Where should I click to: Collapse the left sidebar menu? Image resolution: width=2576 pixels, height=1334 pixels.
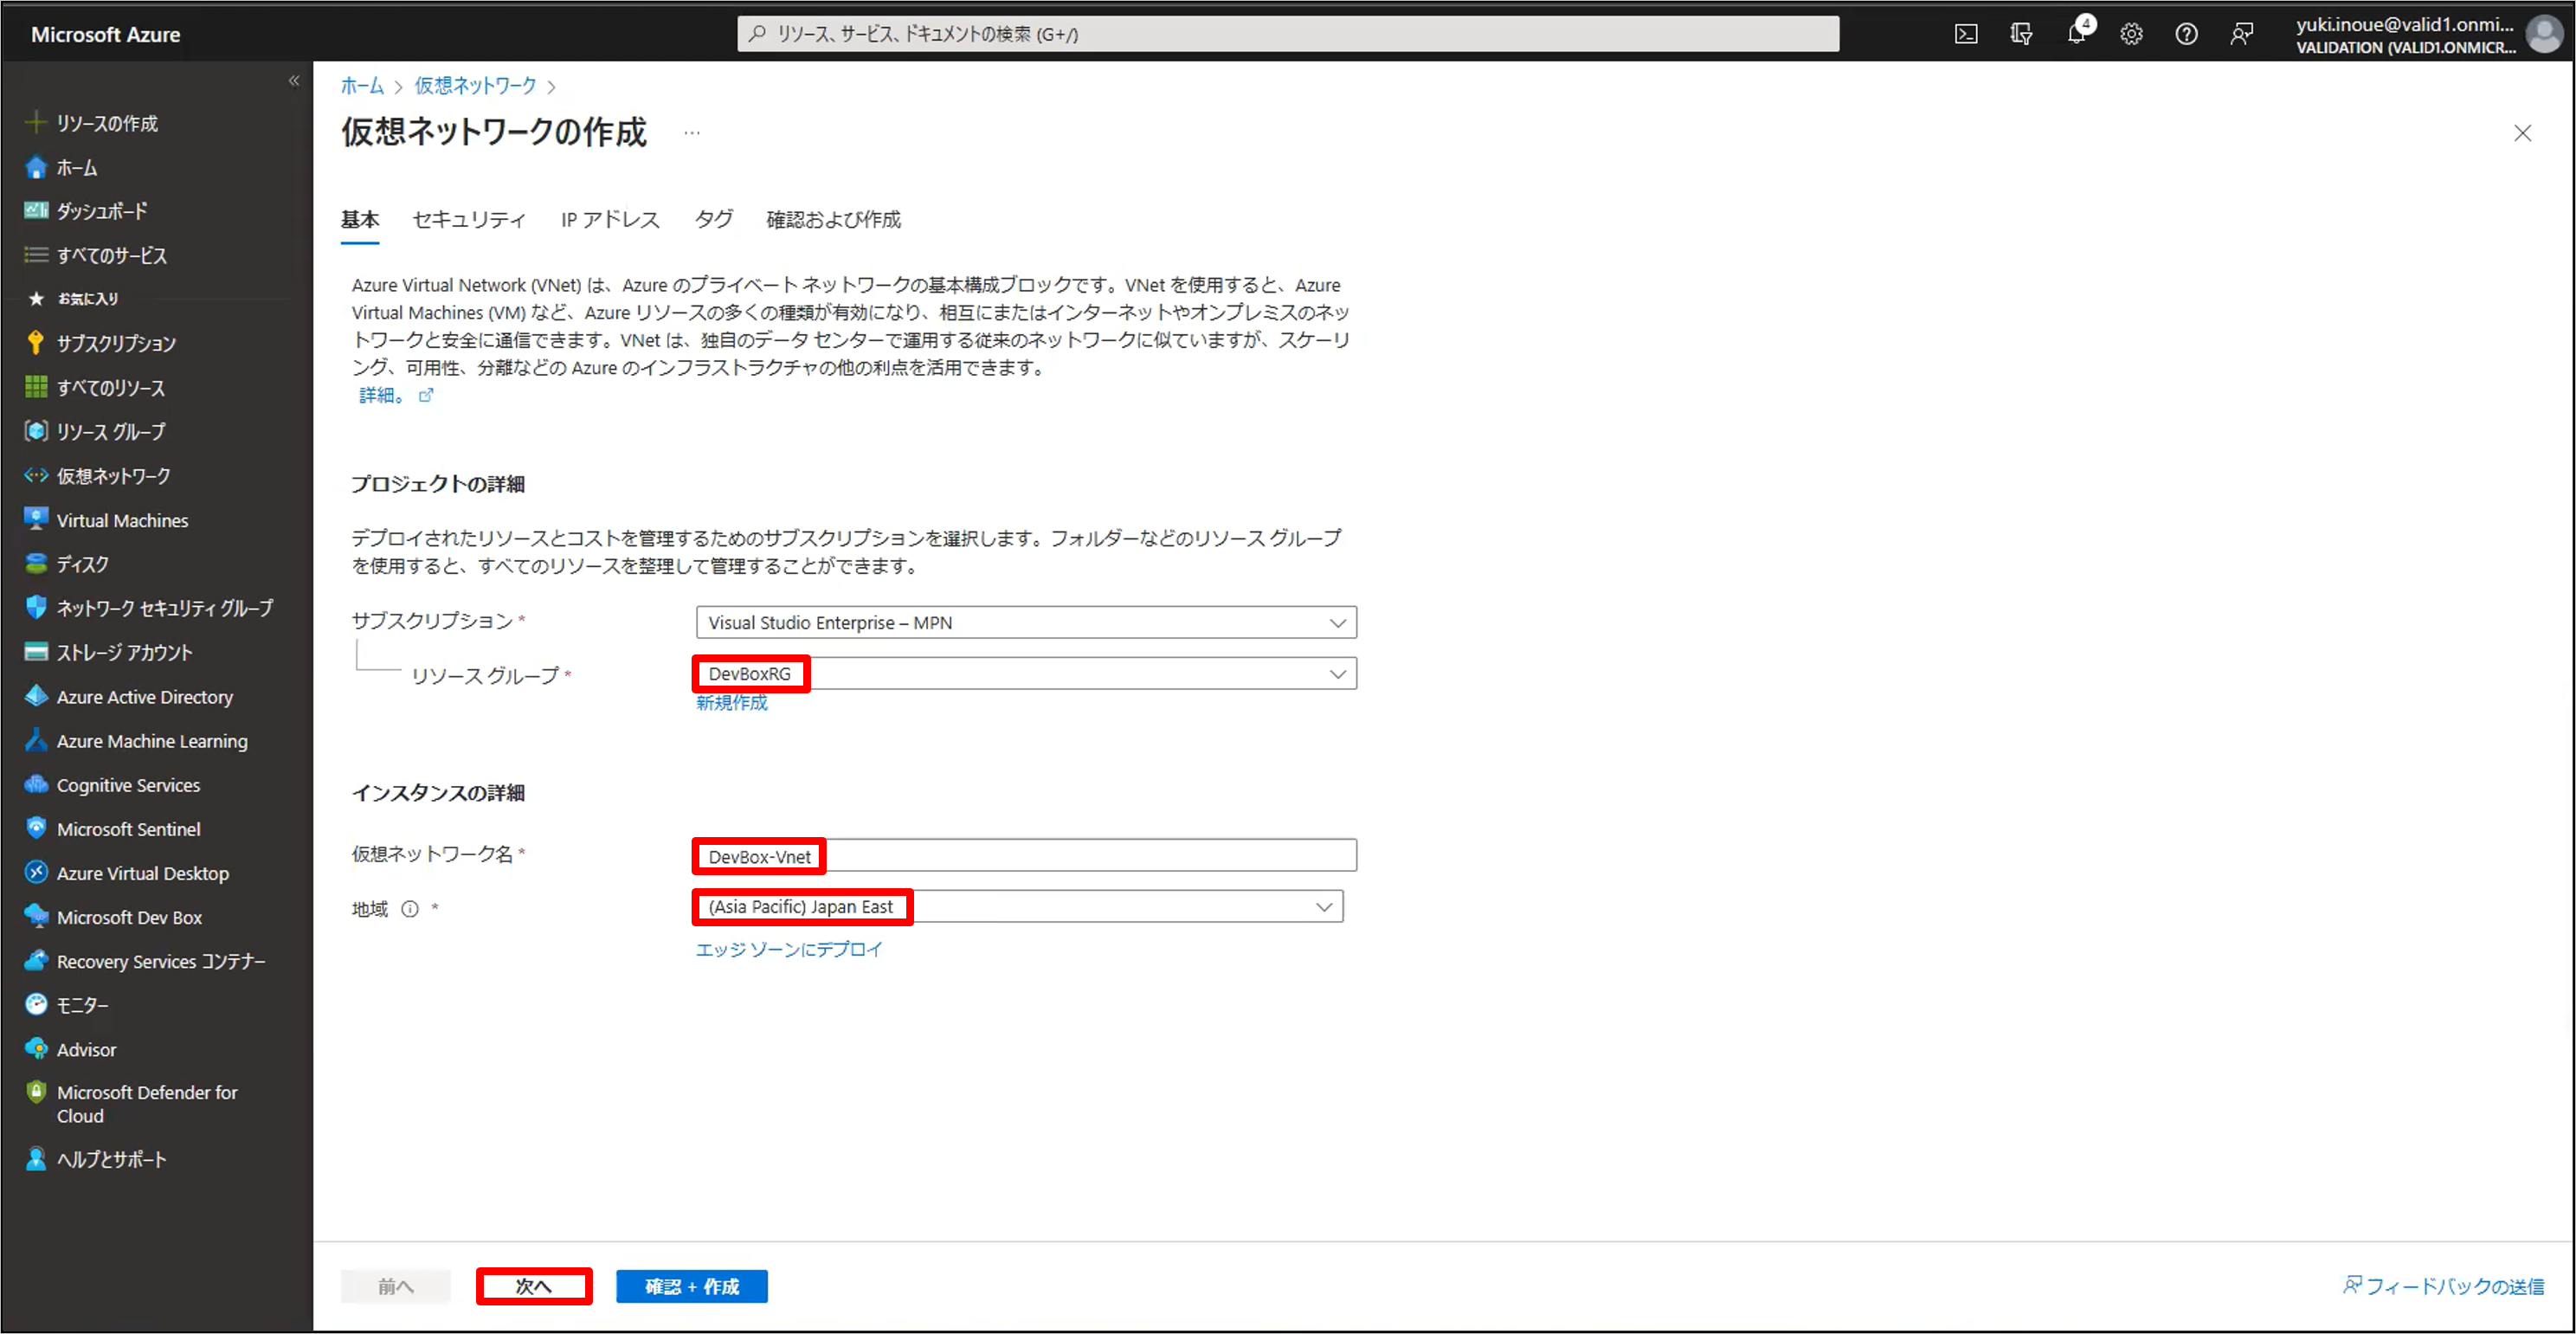pos(293,81)
